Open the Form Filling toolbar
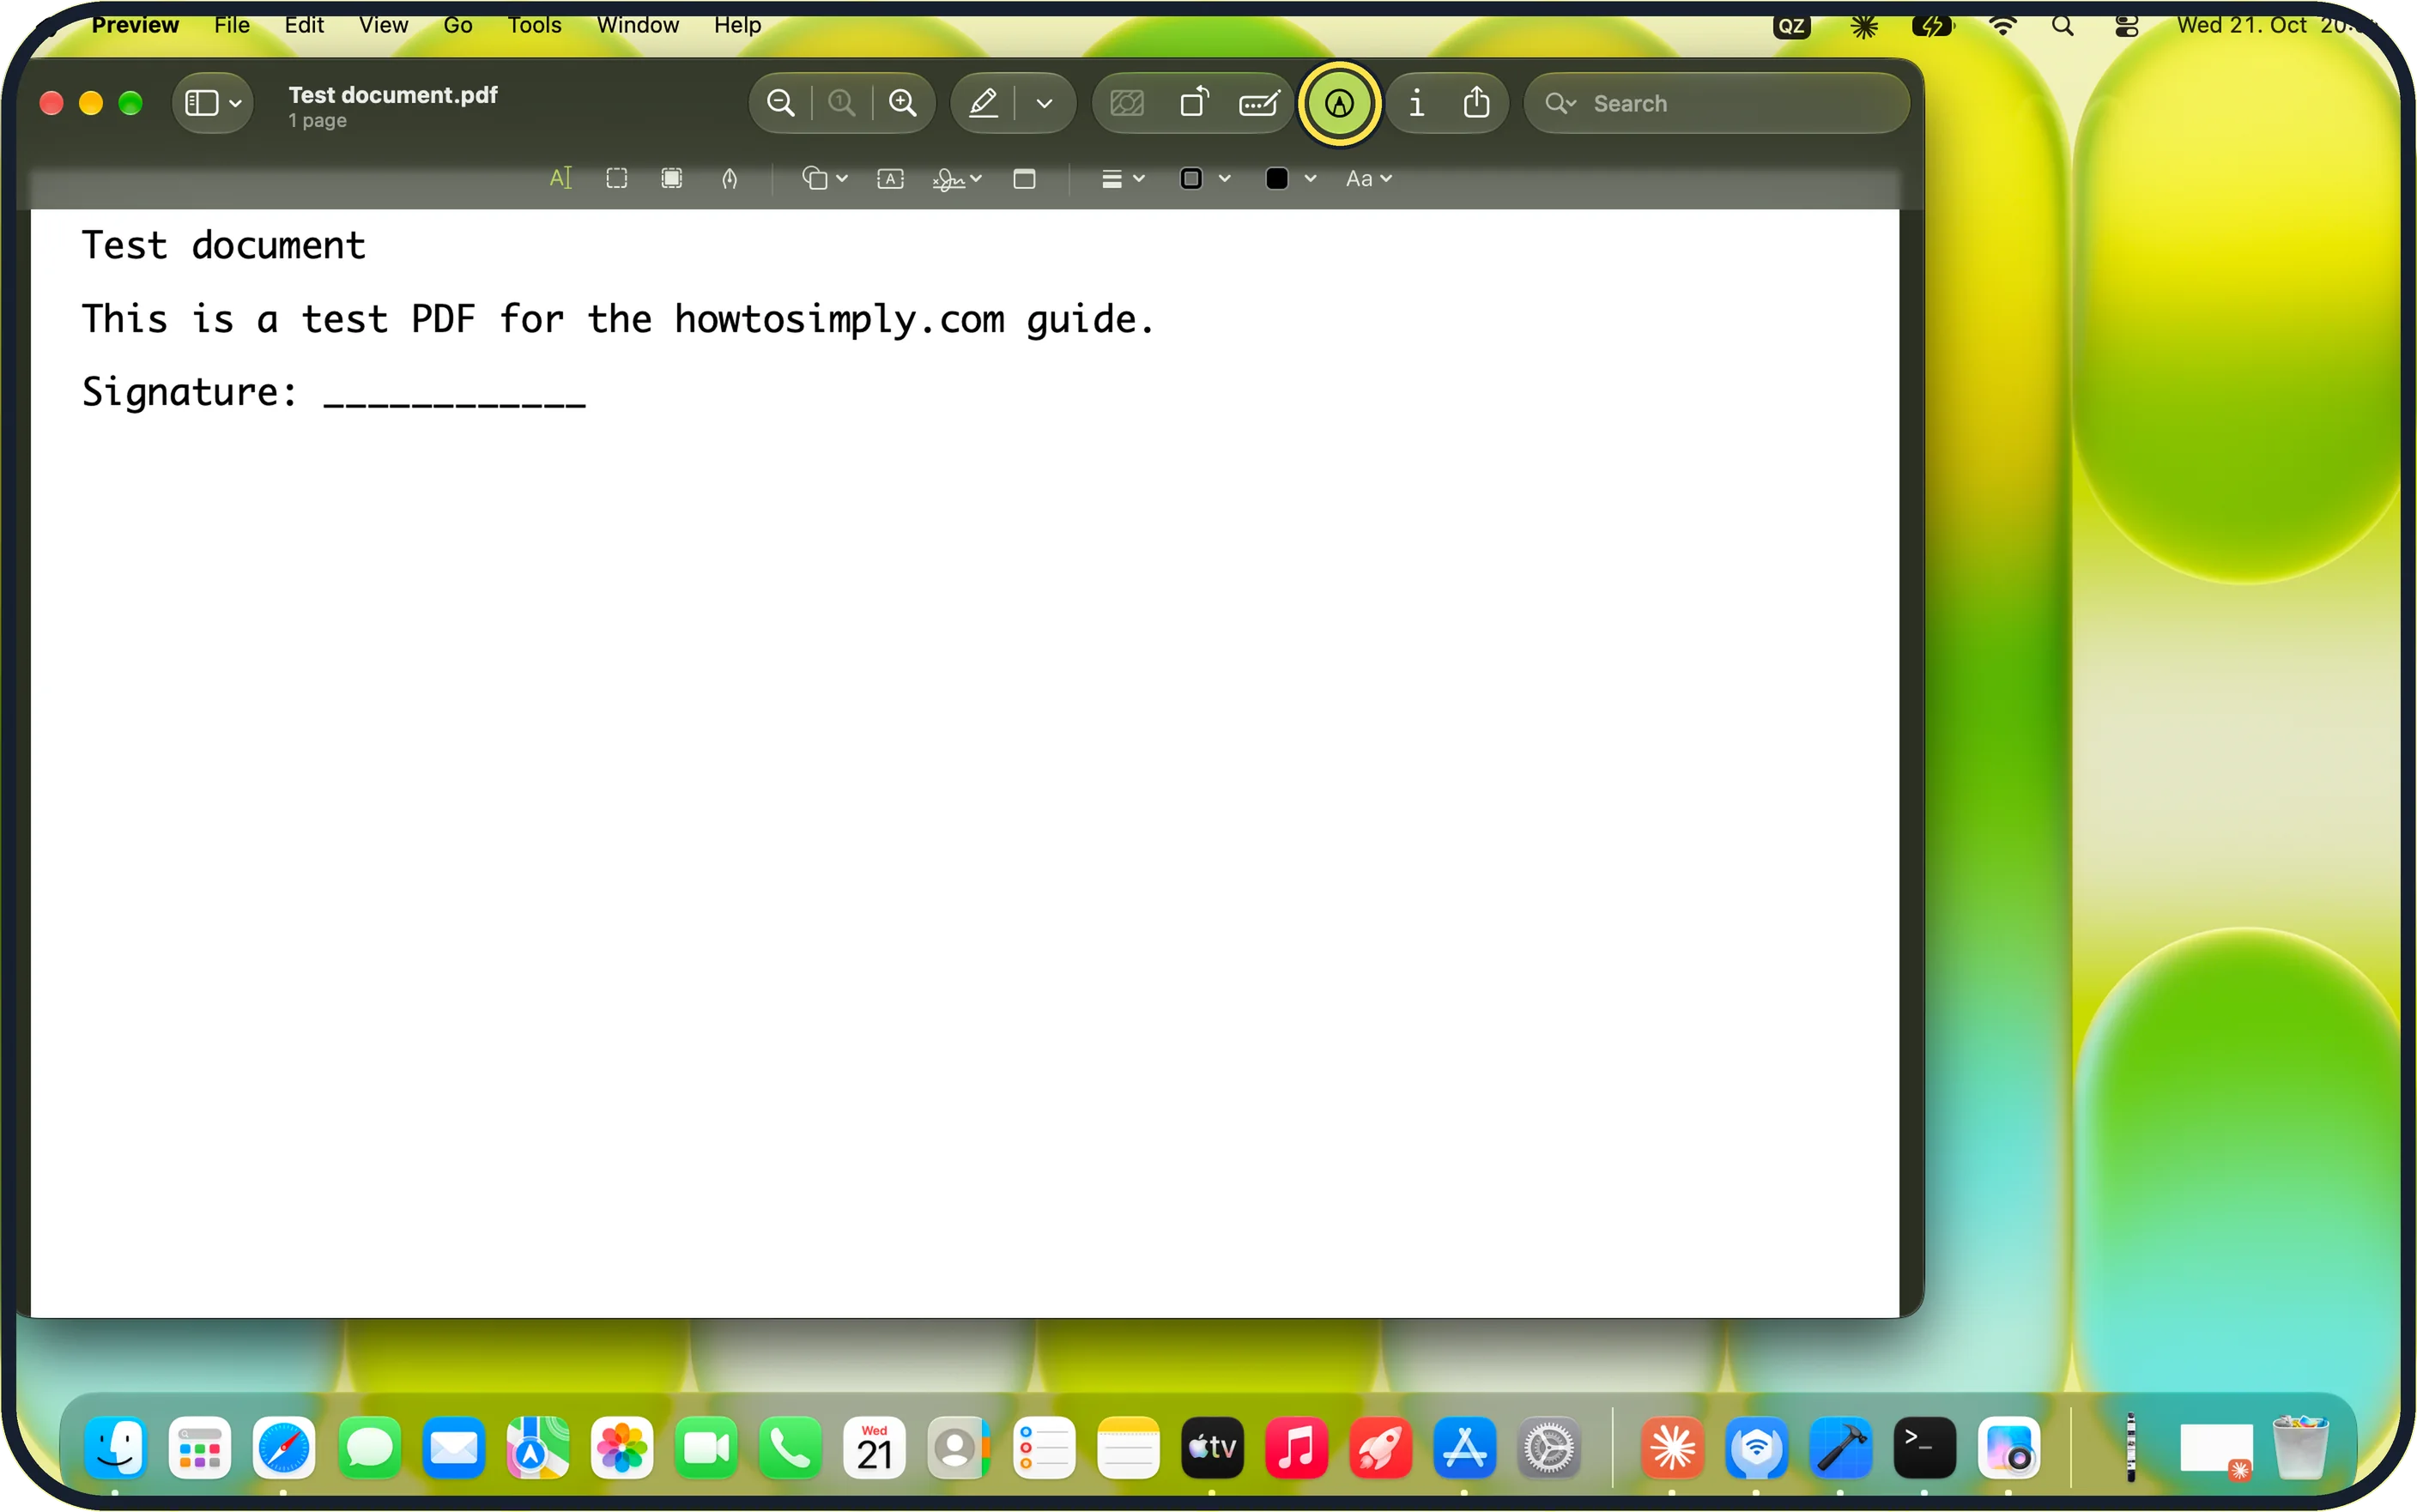2417x1512 pixels. (1259, 103)
